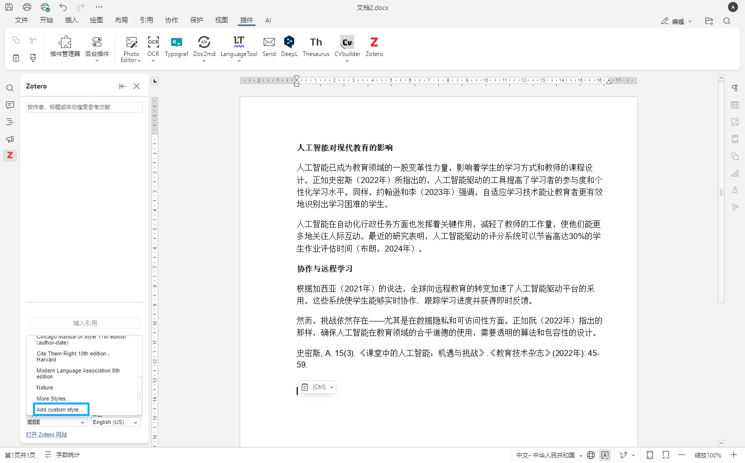Open the Thesaurus plugin
The height and width of the screenshot is (463, 745).
[316, 48]
